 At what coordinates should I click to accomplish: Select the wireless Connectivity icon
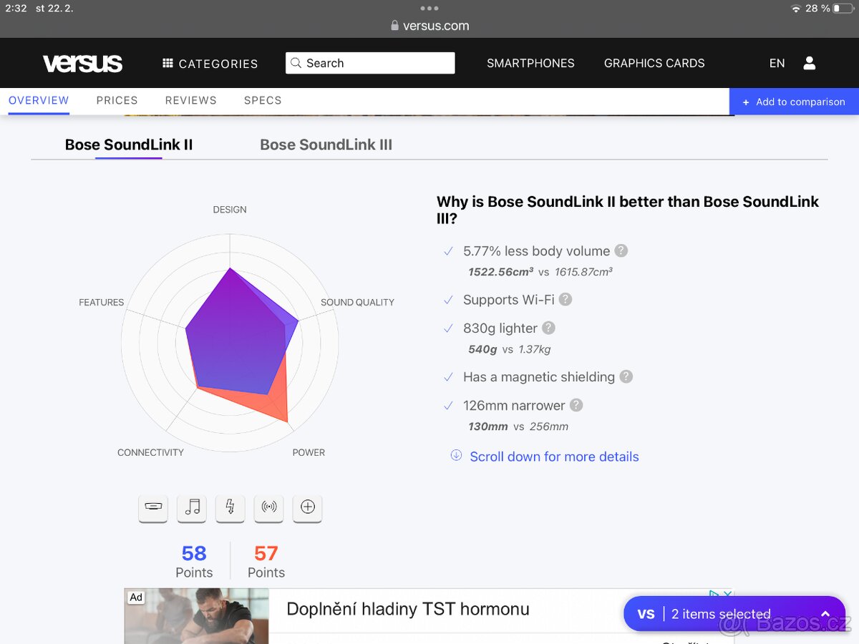268,508
